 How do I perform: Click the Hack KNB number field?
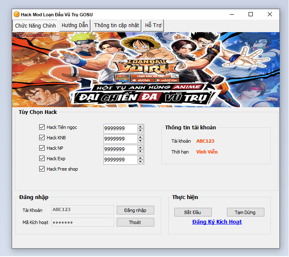121,139
